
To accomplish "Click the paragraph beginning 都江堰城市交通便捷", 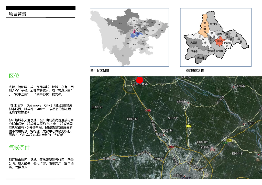I will coord(41,128).
